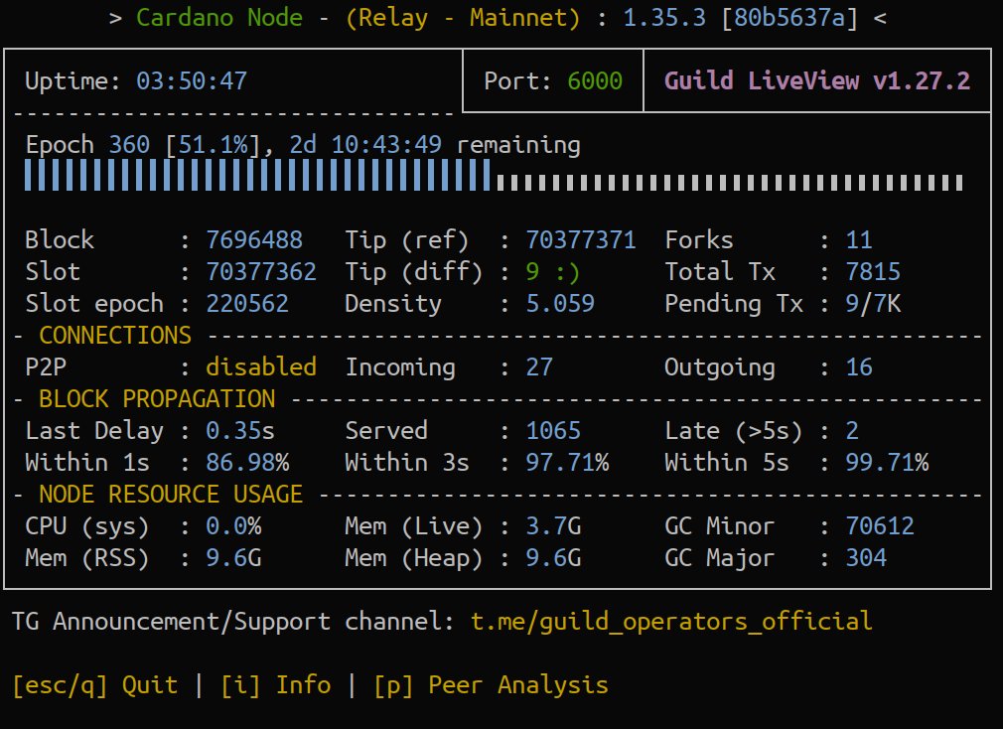Select Total Tx value 7815
1003x729 pixels.
click(873, 272)
